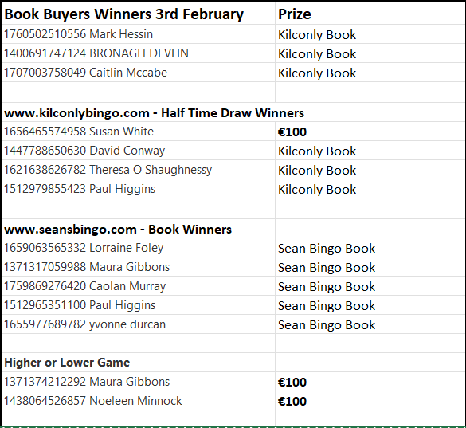Select the BRONAGH DEVLIN cell

139,53
